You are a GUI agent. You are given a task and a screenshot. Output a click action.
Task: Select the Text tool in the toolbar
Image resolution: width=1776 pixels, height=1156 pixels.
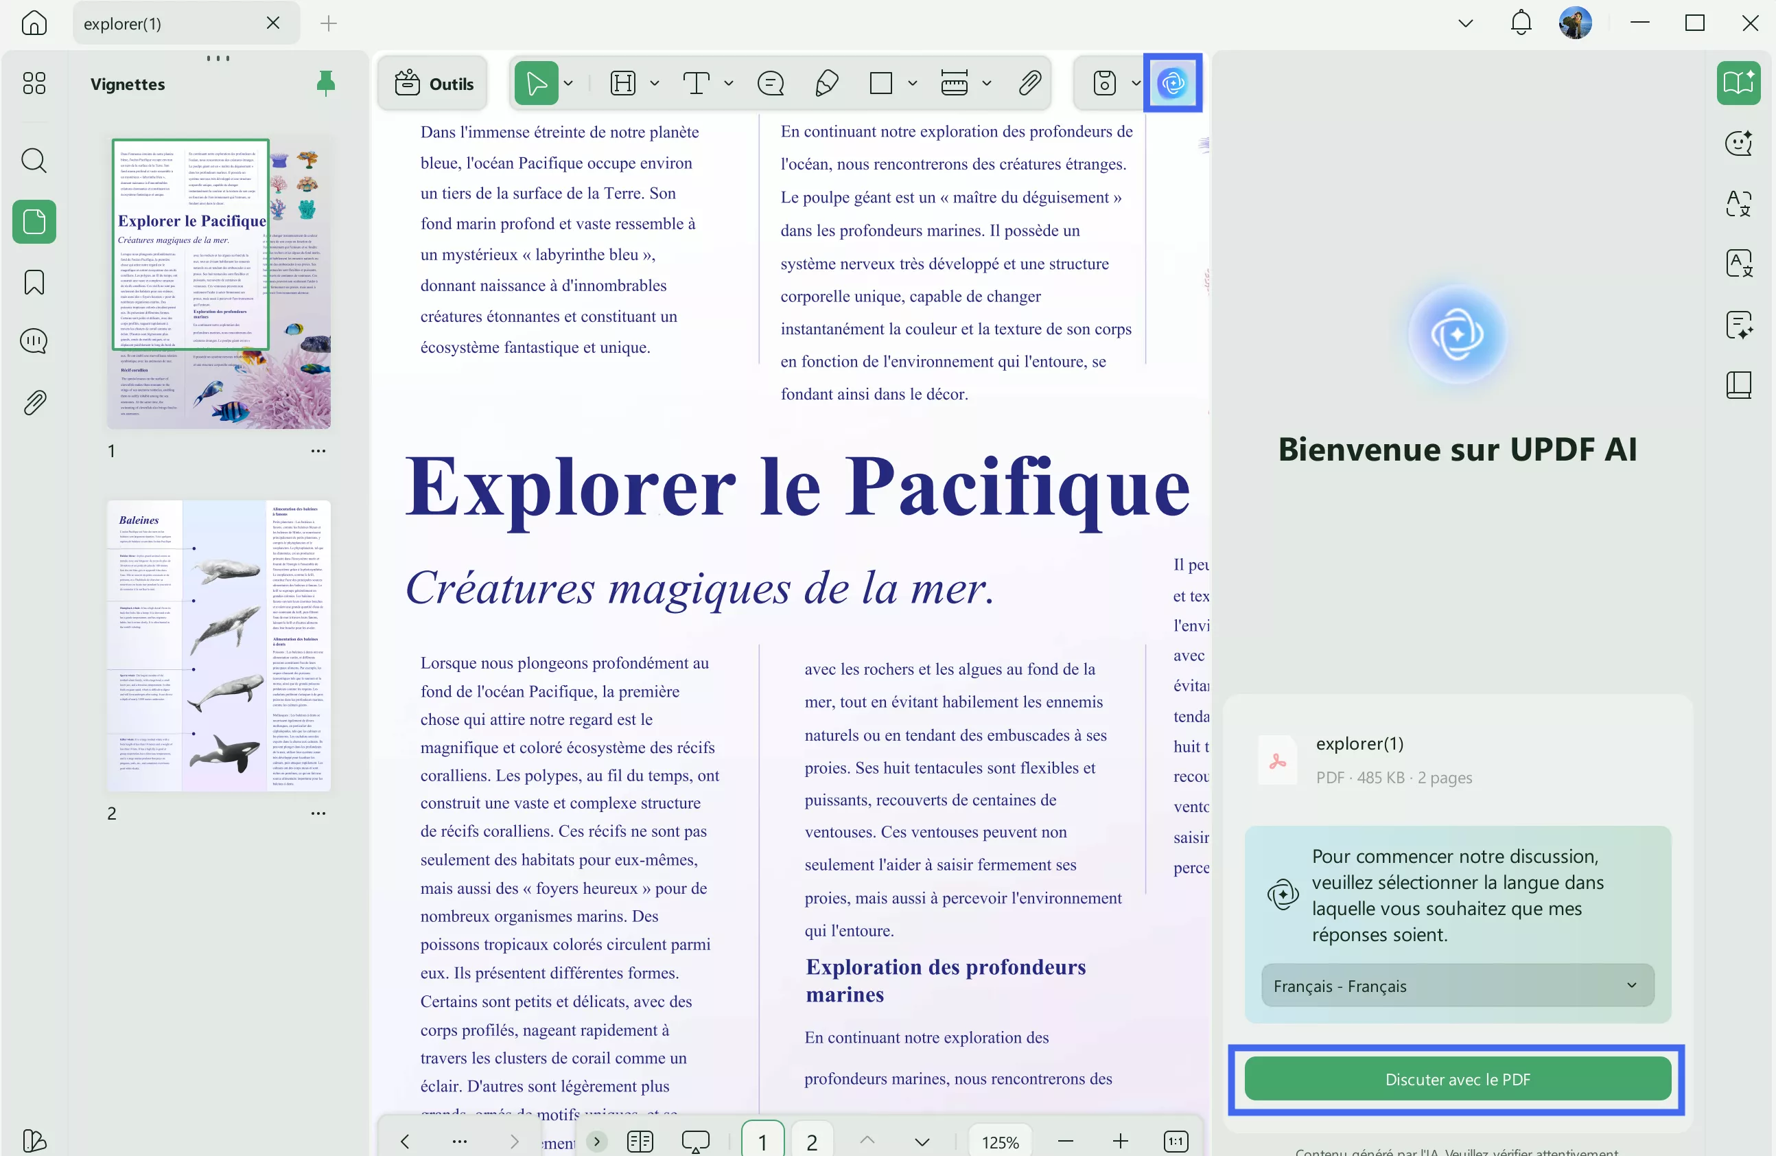click(x=697, y=83)
